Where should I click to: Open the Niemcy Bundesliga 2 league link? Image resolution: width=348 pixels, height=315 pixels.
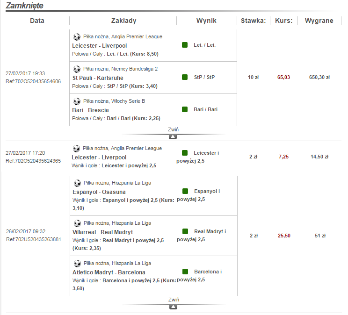pyautogui.click(x=135, y=69)
